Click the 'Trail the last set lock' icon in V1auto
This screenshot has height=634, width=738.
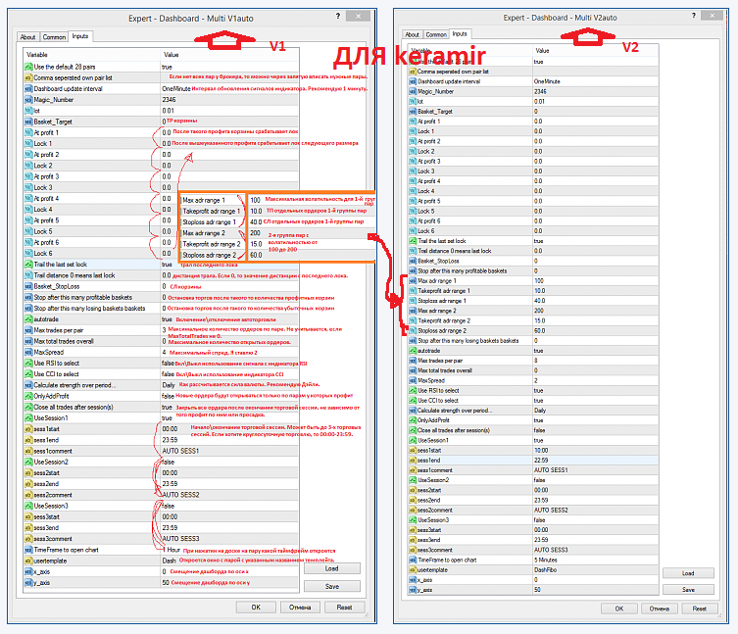pyautogui.click(x=28, y=265)
